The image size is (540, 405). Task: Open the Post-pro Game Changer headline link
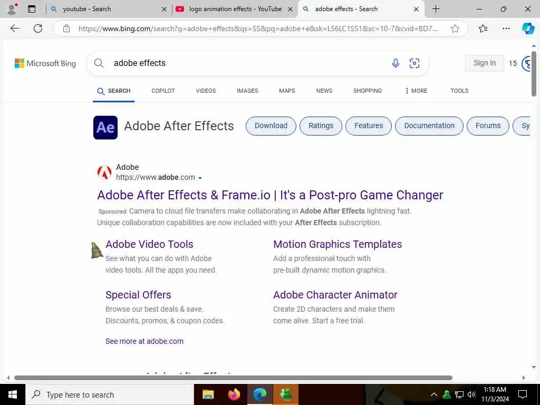[270, 195]
